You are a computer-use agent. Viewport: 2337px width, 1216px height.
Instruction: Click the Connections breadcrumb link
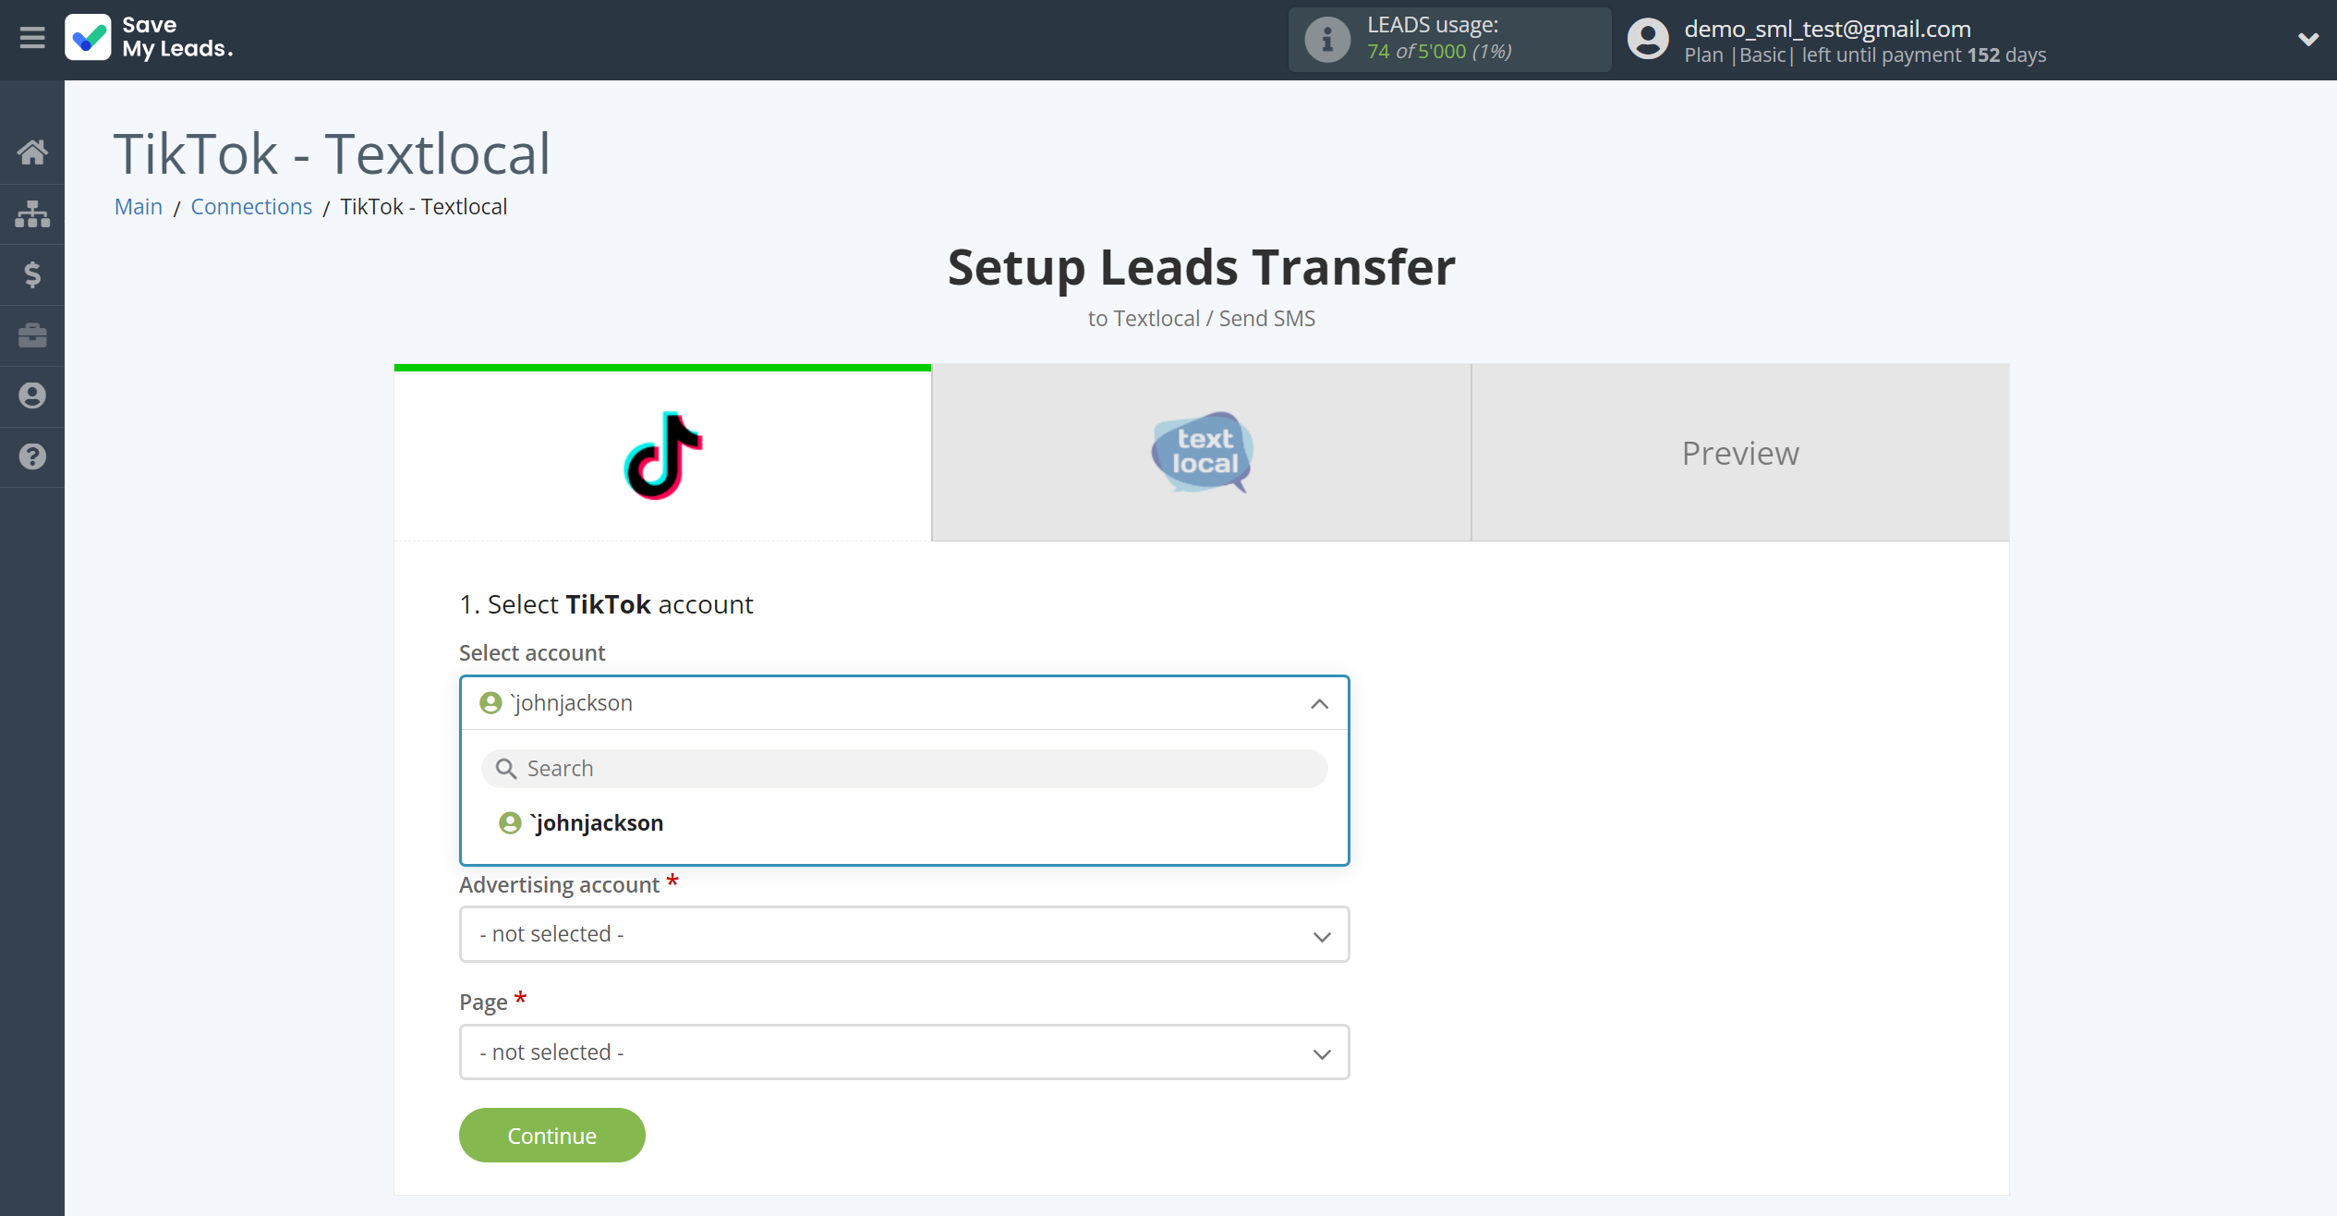tap(252, 206)
